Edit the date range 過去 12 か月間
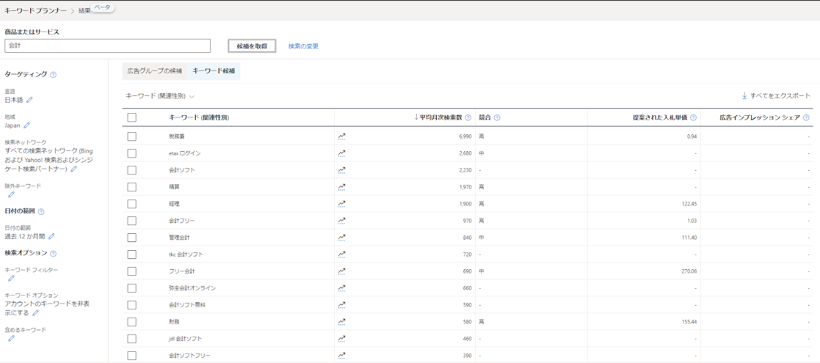The height and width of the screenshot is (363, 820). click(51, 236)
